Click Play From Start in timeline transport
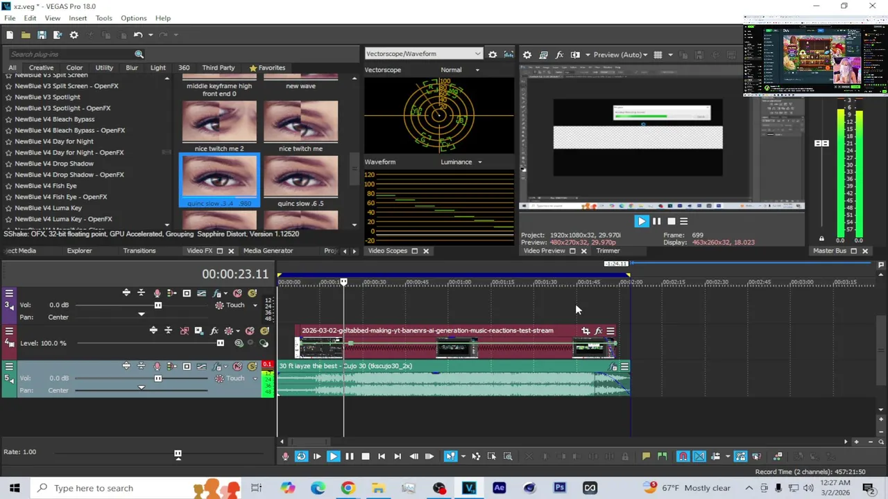This screenshot has width=888, height=499. point(317,456)
